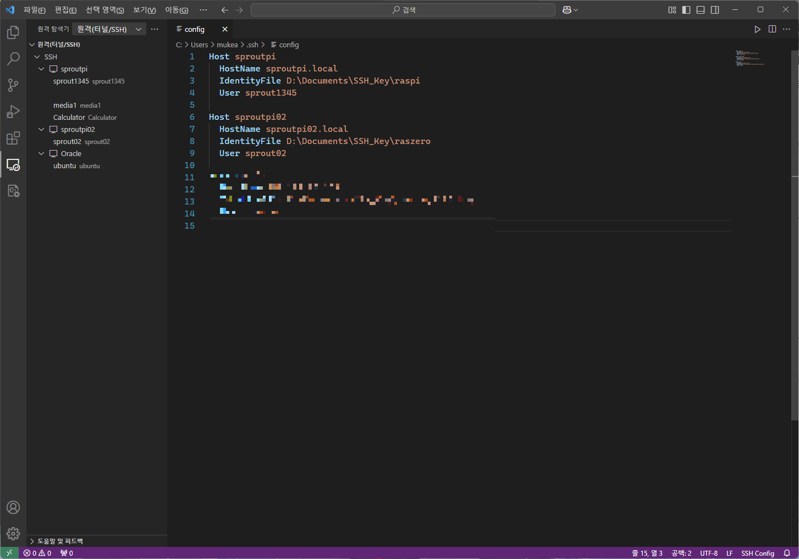Open the Run and Debug view
The width and height of the screenshot is (799, 559).
pyautogui.click(x=13, y=112)
